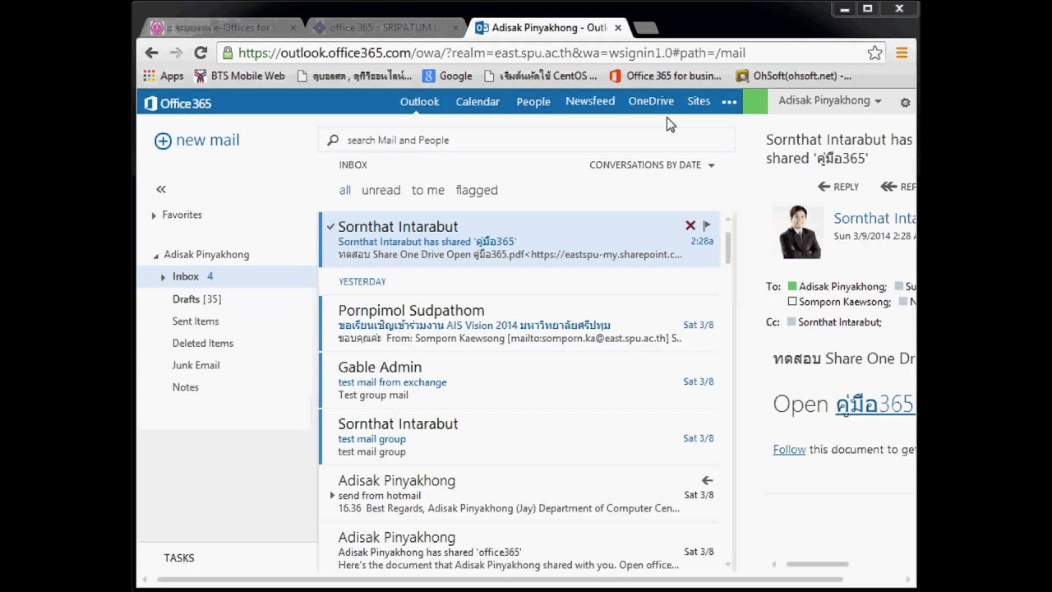Open the Google bookmark
Screen dimensions: 1052x592
coord(447,76)
